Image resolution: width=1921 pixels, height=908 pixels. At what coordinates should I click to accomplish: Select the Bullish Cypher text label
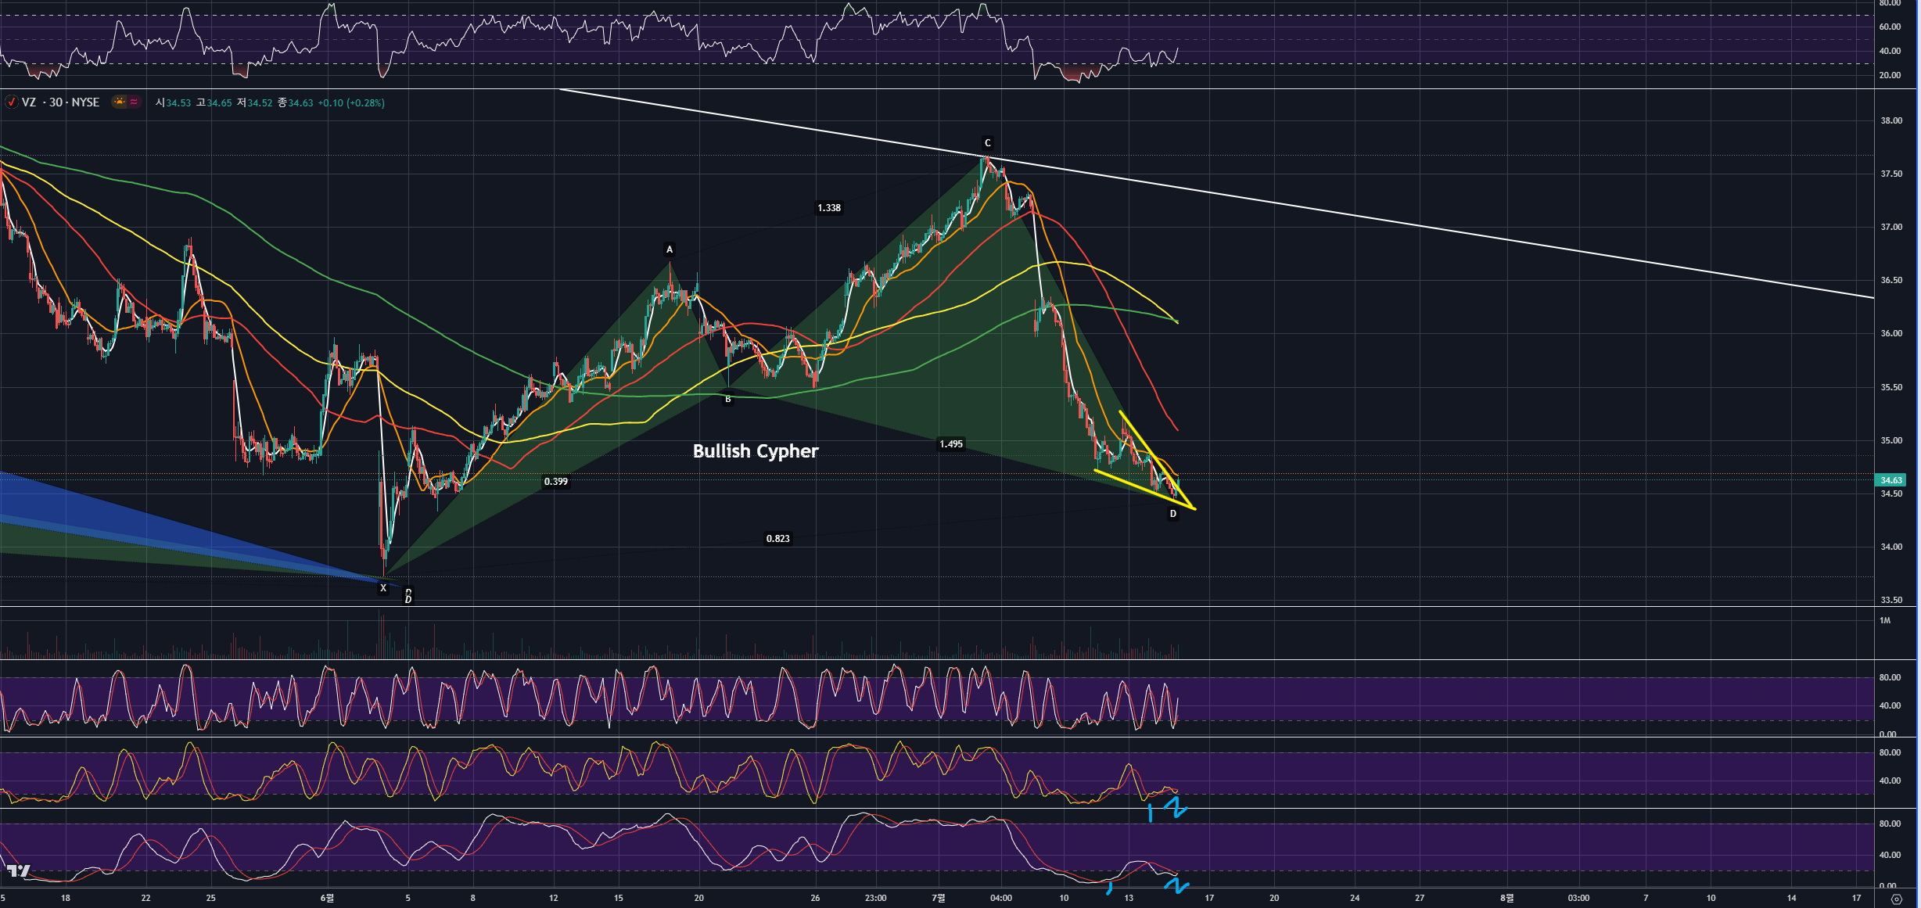pos(756,451)
